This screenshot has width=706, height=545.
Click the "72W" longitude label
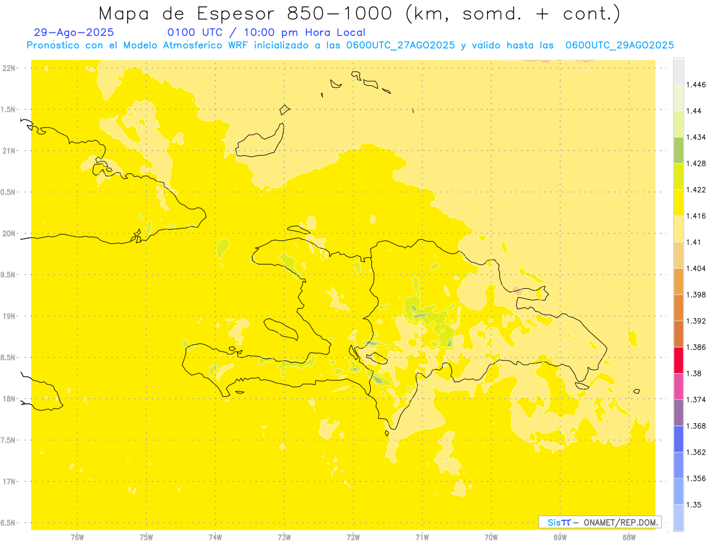354,537
